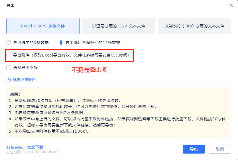Click the 打包完成，点此下载 link

click(x=25, y=147)
